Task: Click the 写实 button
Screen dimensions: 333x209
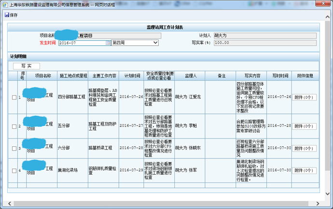Action: point(26,66)
